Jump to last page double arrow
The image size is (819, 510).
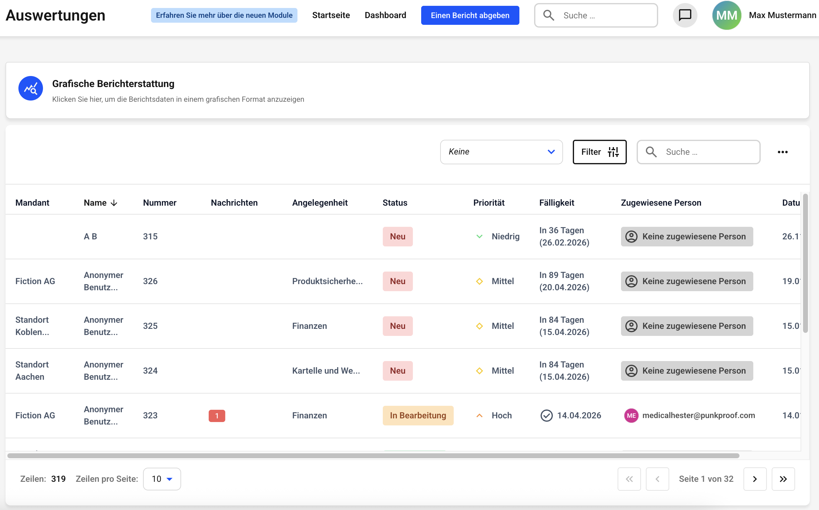click(783, 479)
